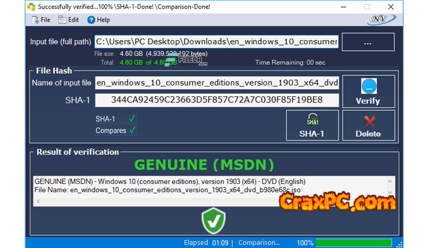The width and height of the screenshot is (428, 248).
Task: Click the NV logo icon
Action: 381,19
